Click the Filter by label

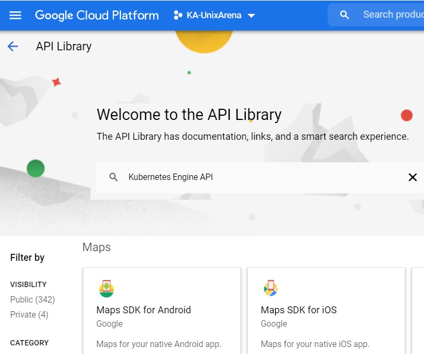pyautogui.click(x=27, y=258)
